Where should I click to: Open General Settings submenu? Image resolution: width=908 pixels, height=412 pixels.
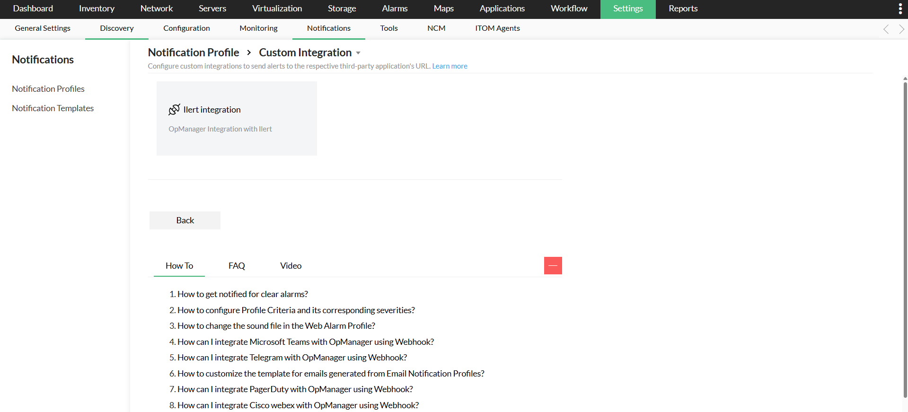(43, 28)
